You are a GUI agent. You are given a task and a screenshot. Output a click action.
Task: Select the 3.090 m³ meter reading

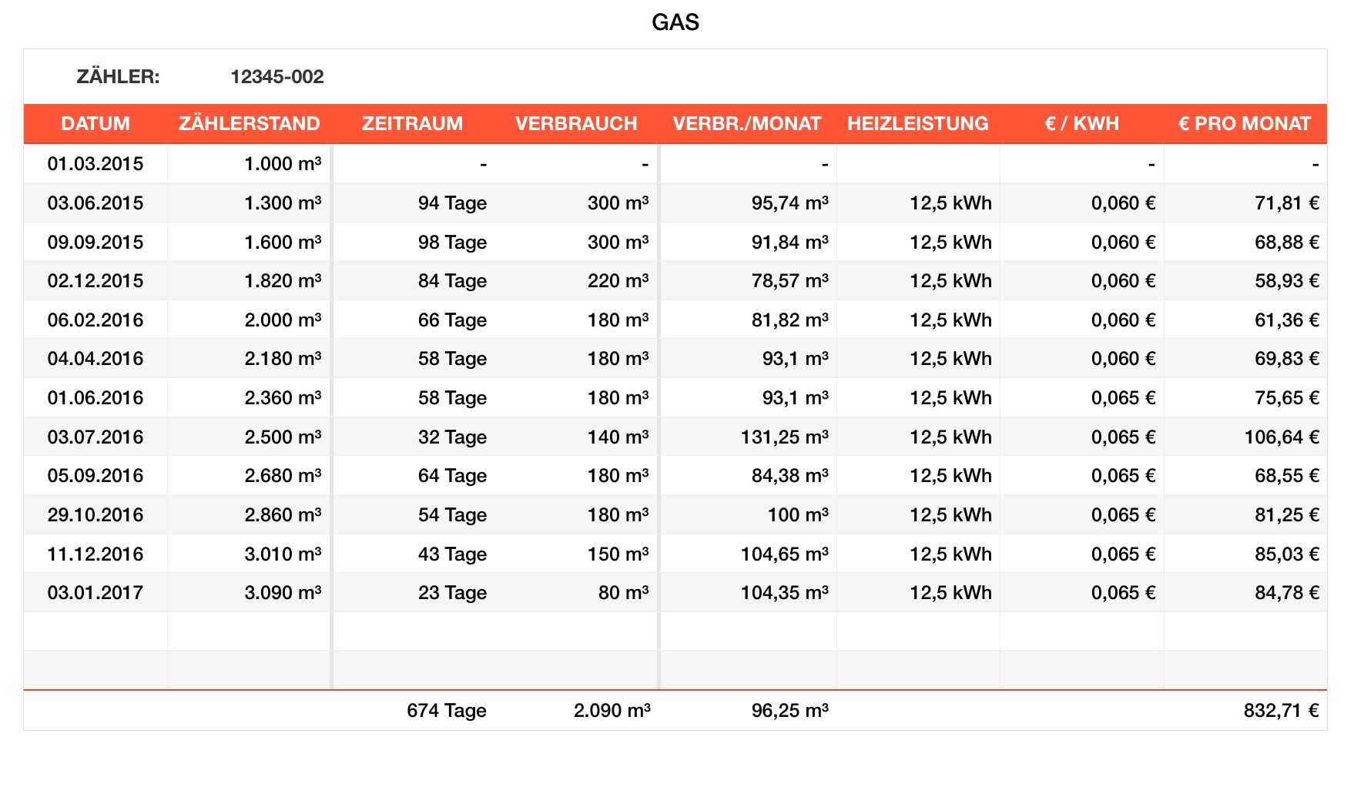pyautogui.click(x=283, y=593)
